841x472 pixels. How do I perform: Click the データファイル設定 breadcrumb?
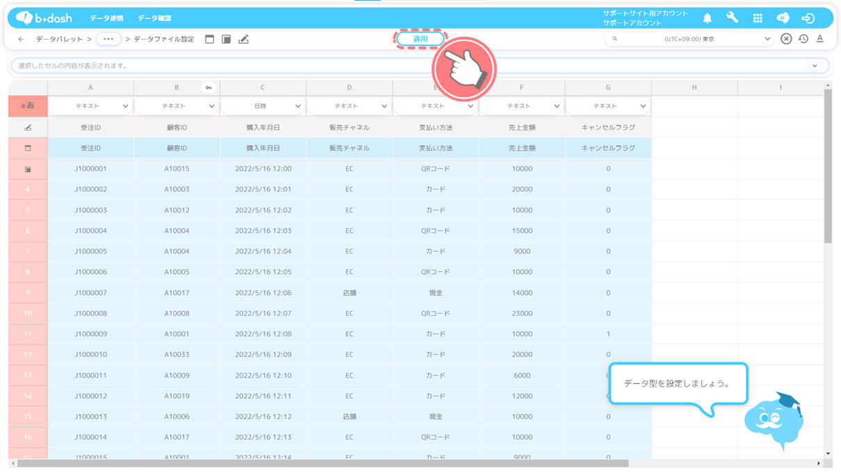click(164, 40)
